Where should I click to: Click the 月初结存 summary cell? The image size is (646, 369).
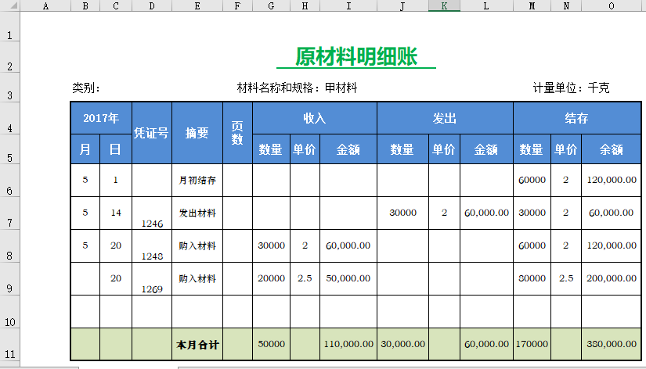(x=197, y=181)
